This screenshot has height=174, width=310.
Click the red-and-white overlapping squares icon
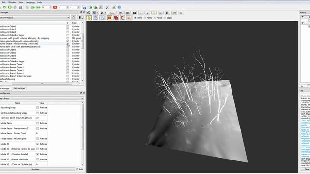pyautogui.click(x=123, y=18)
